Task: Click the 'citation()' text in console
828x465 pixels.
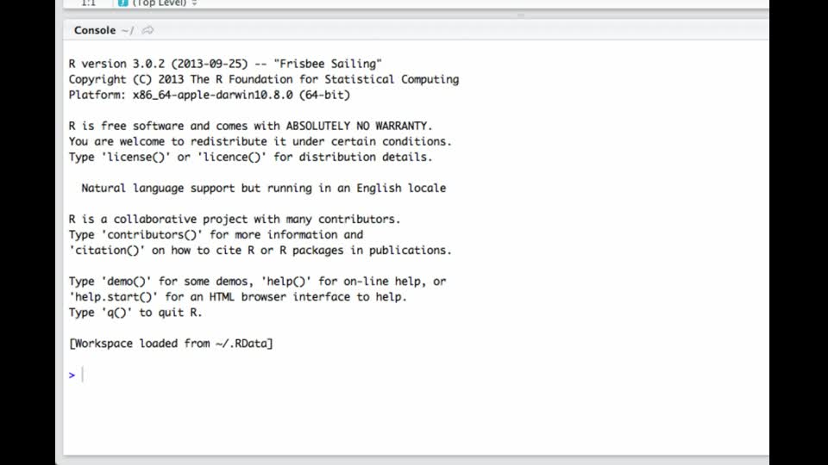Action: tap(107, 251)
